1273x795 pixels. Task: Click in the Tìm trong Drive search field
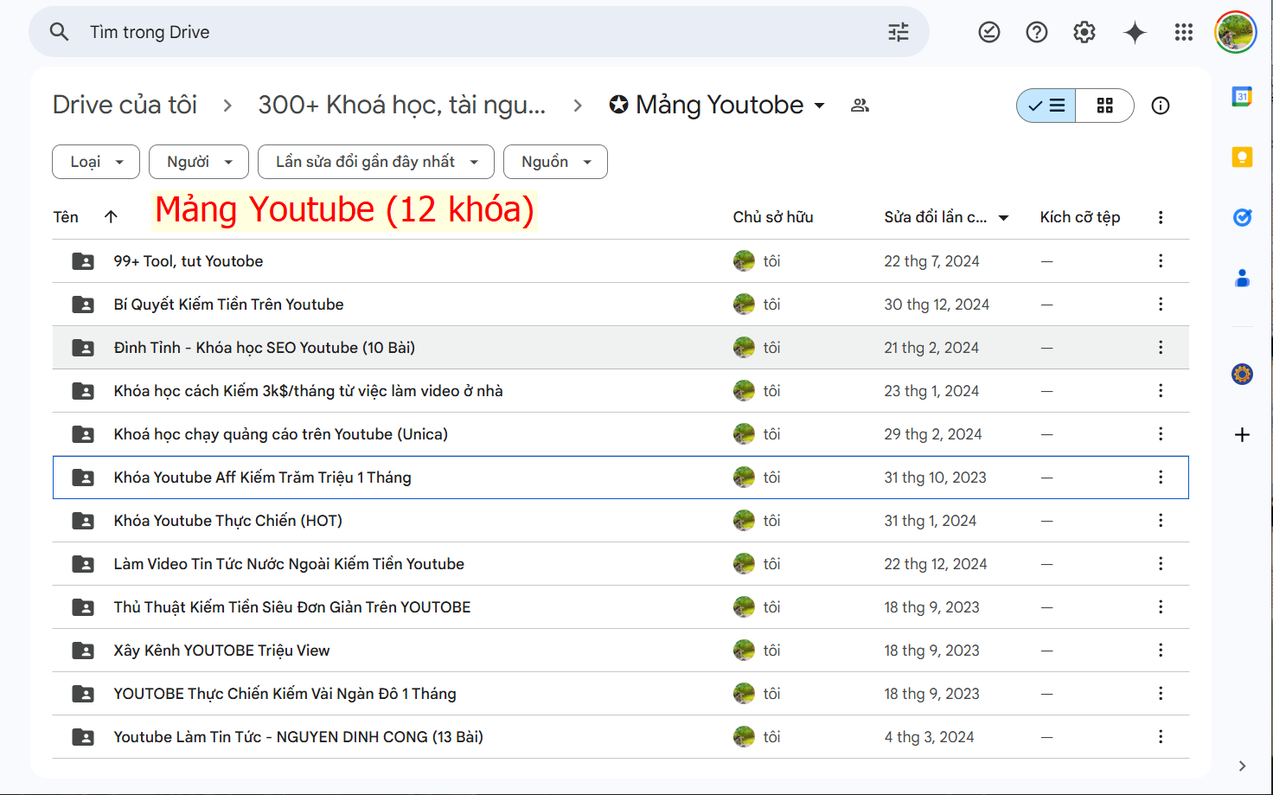[x=480, y=32]
